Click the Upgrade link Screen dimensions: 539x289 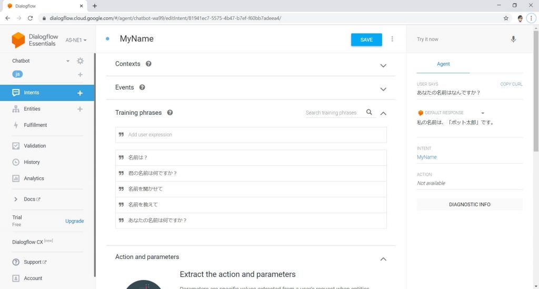75,221
